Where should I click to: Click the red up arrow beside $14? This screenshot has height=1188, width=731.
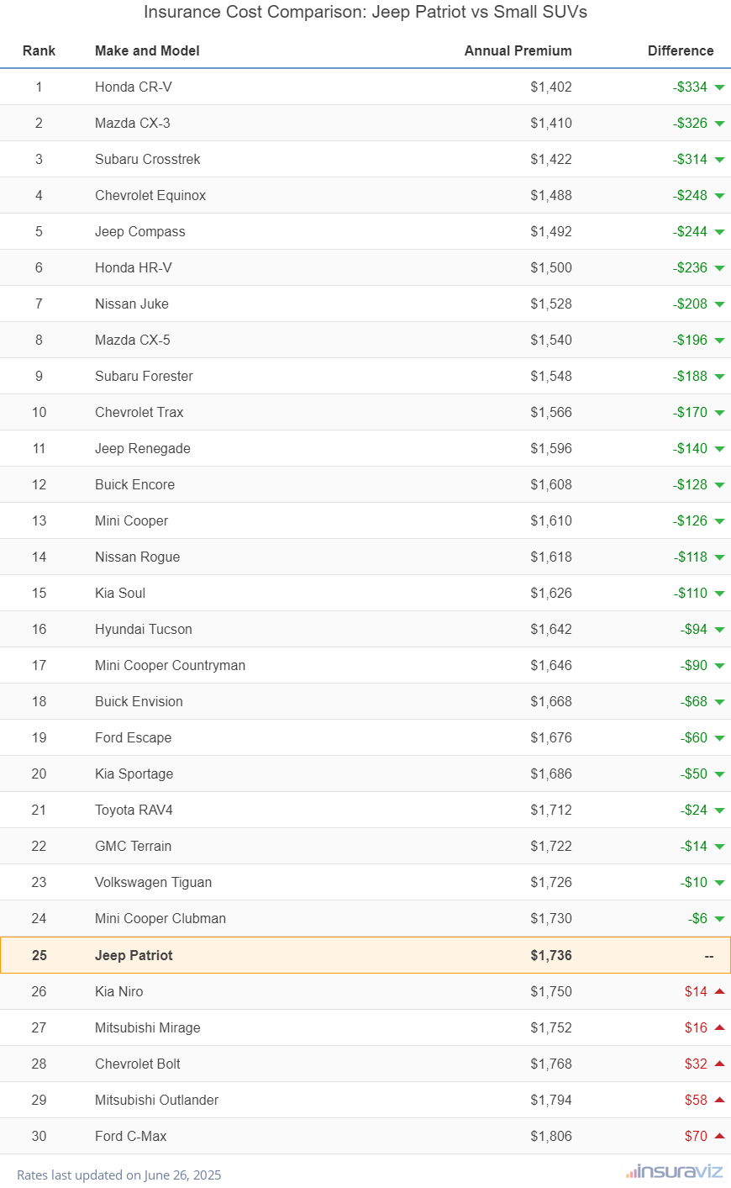point(719,991)
